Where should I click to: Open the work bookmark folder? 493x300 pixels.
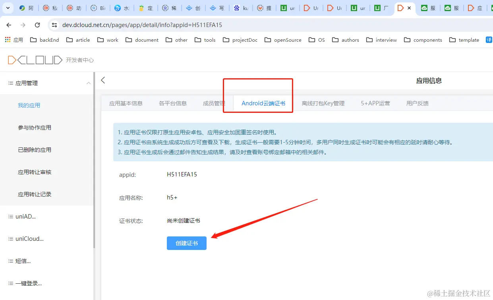pos(108,40)
